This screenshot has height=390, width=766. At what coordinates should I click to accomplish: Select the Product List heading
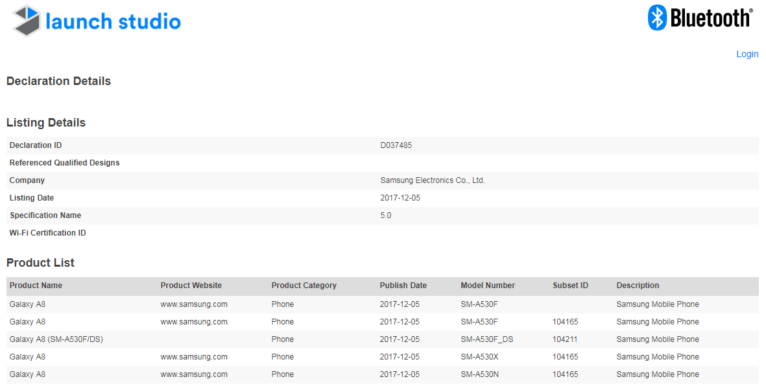click(x=41, y=263)
